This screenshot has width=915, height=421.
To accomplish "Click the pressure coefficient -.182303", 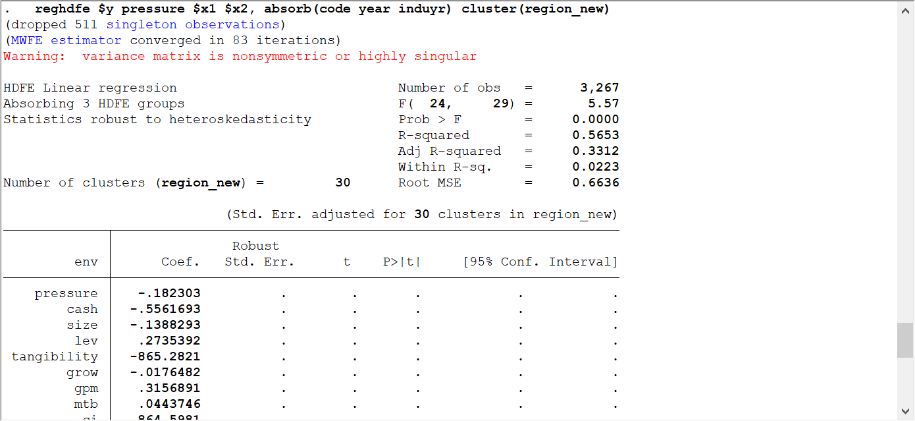I will (x=169, y=293).
